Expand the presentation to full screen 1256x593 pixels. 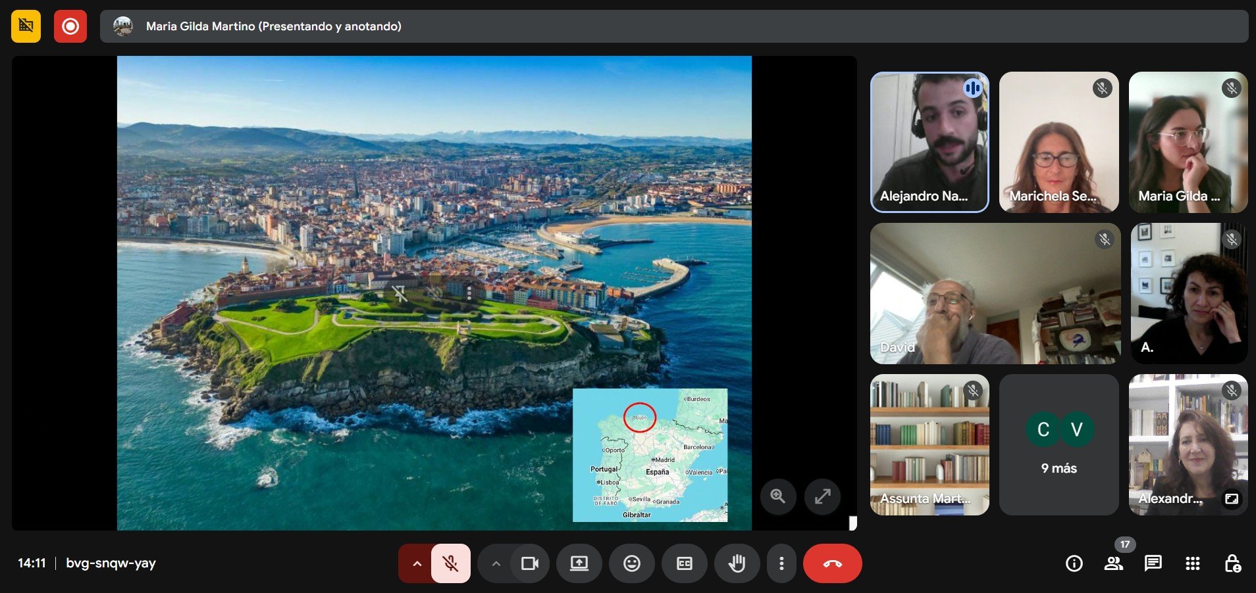[823, 496]
